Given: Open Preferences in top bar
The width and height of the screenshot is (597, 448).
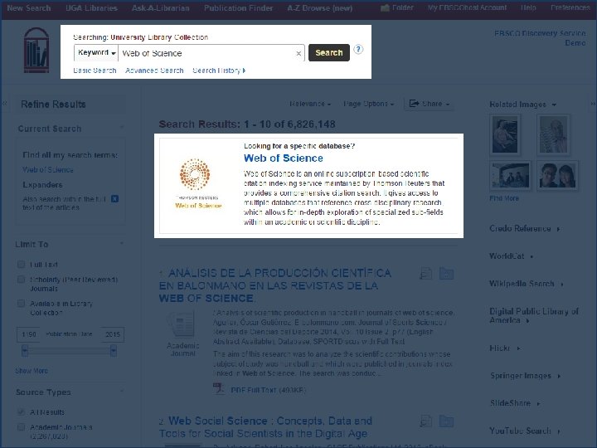Looking at the screenshot, I should [570, 7].
